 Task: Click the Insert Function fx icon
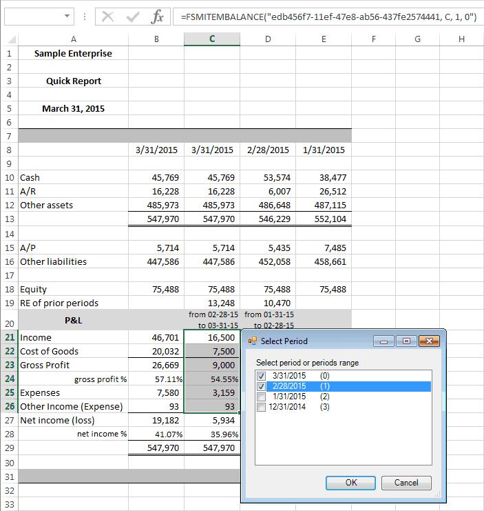click(x=158, y=17)
